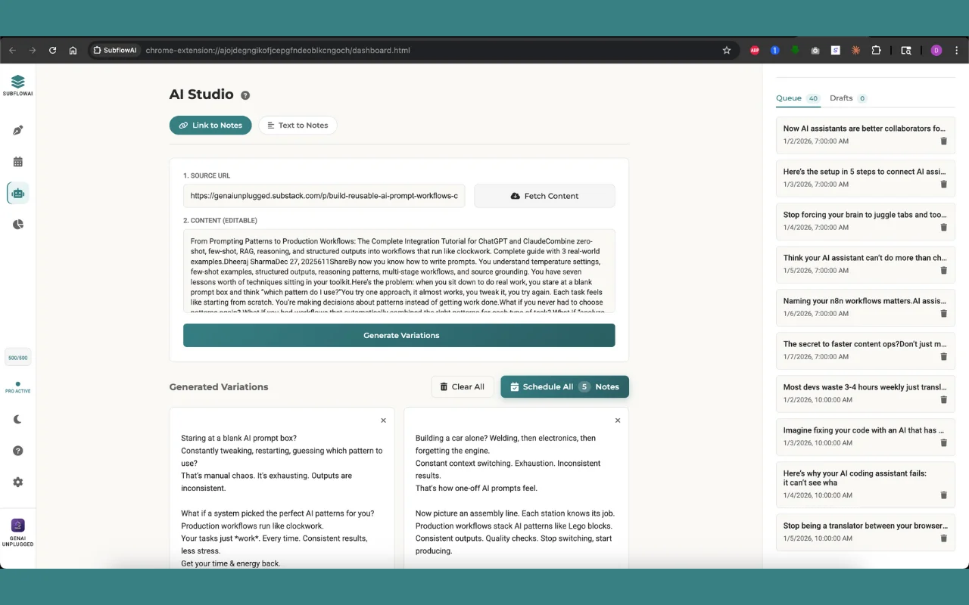Switch to Text to Notes mode
This screenshot has height=605, width=969.
click(298, 125)
